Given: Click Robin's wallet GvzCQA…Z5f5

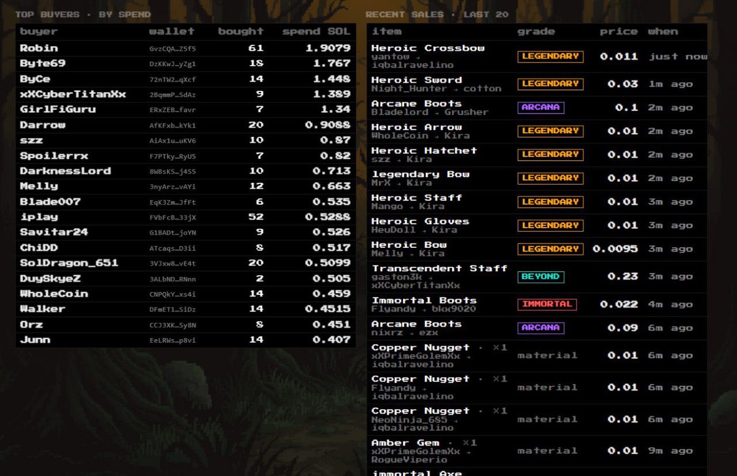Looking at the screenshot, I should pyautogui.click(x=173, y=48).
